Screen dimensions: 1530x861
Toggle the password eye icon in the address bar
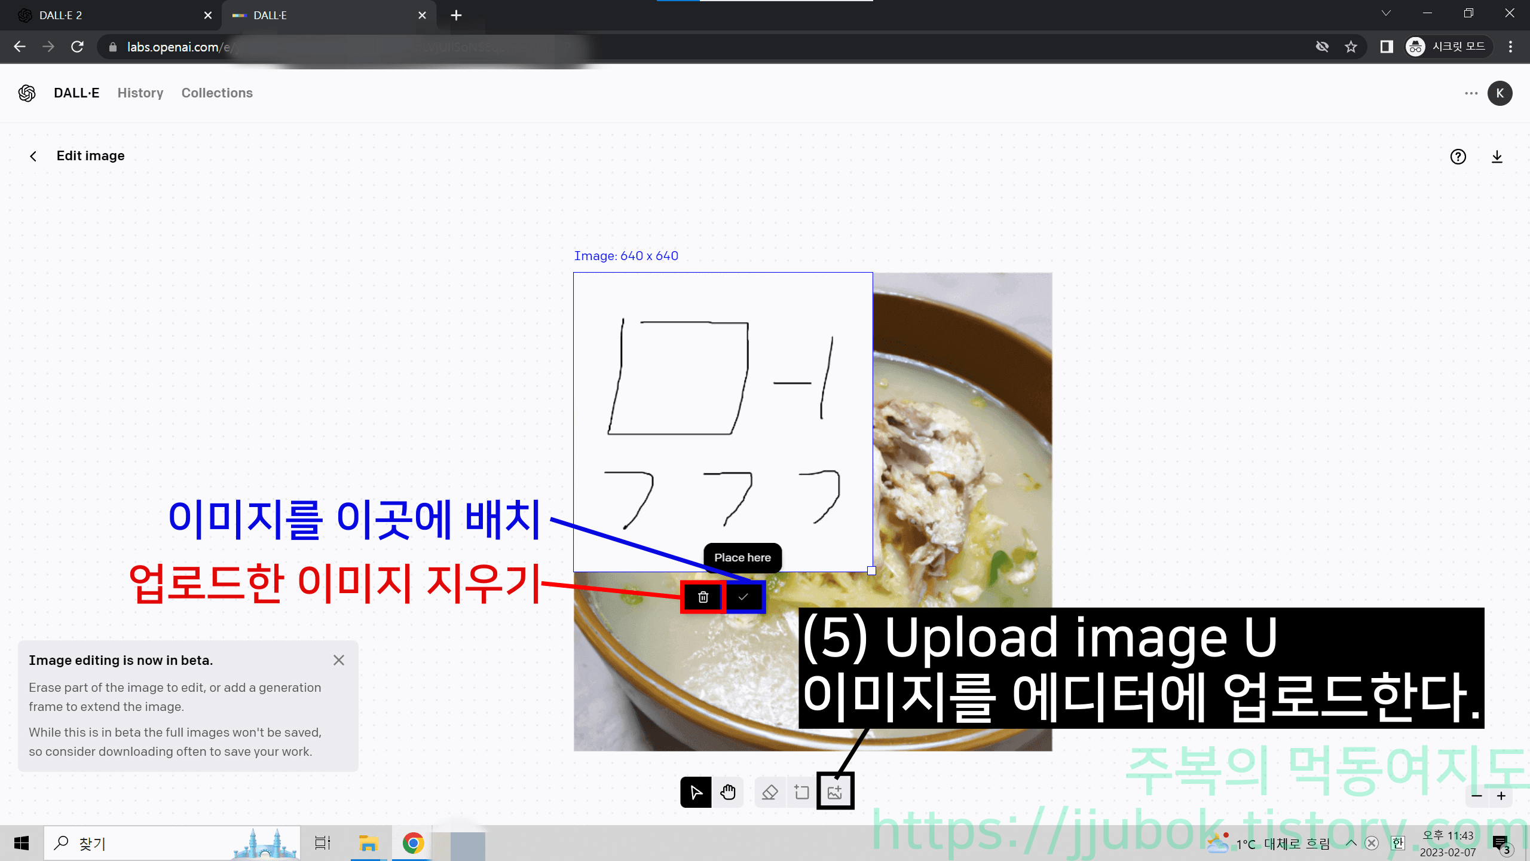1322,47
